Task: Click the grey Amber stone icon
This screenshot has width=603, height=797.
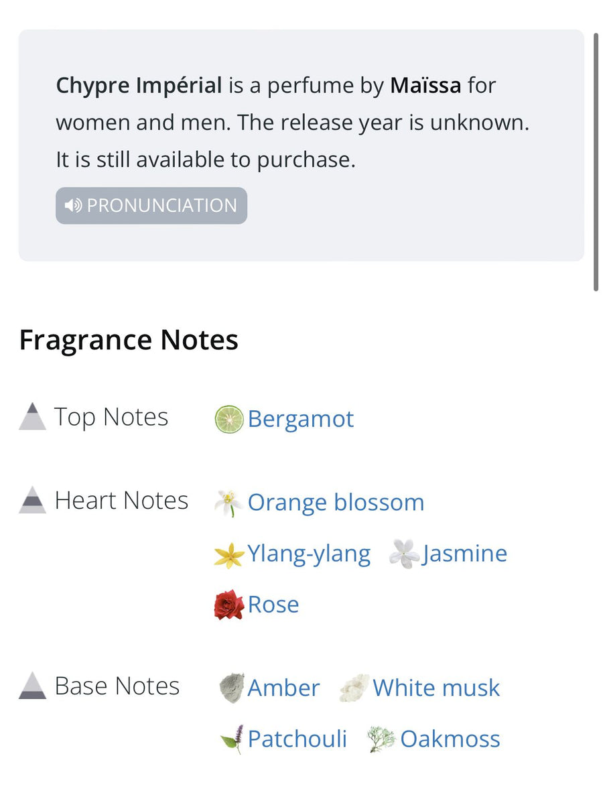Action: (231, 688)
